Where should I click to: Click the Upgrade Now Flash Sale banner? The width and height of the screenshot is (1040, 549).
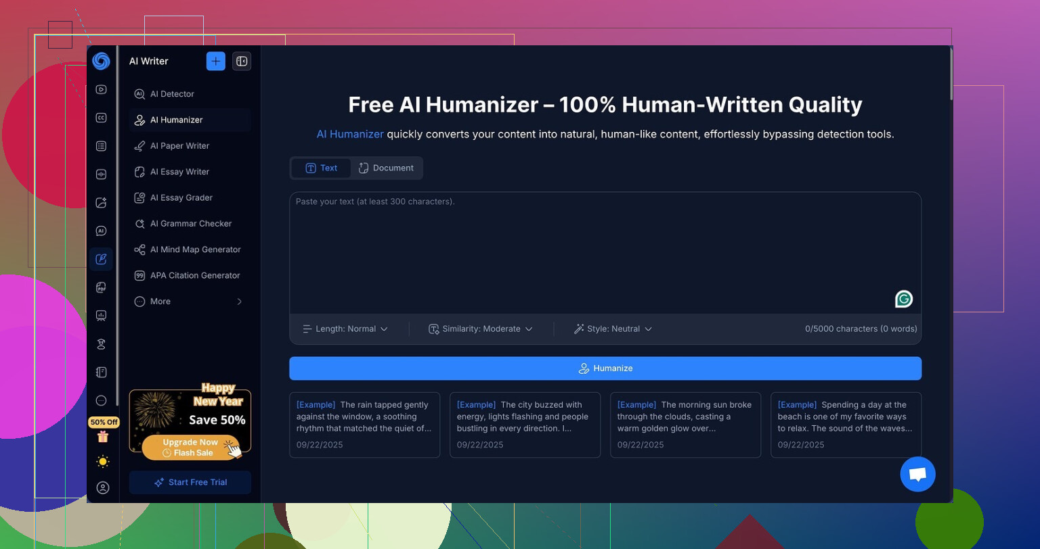190,447
